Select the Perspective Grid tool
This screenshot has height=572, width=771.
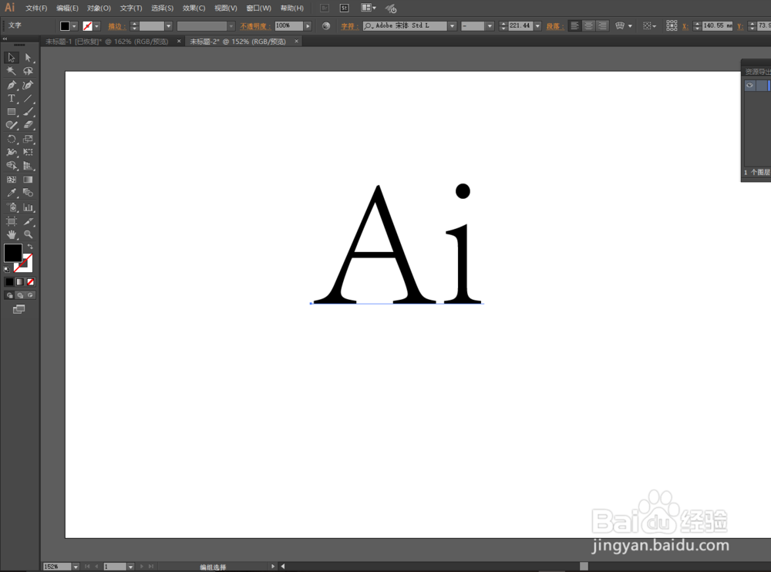tap(28, 166)
